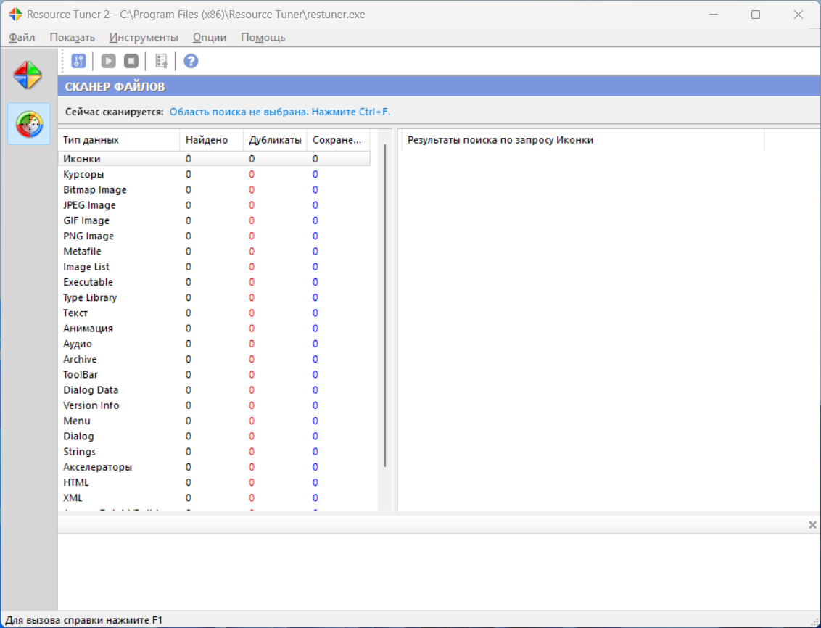Close the bottom log panel
The height and width of the screenshot is (628, 821).
pyautogui.click(x=812, y=525)
